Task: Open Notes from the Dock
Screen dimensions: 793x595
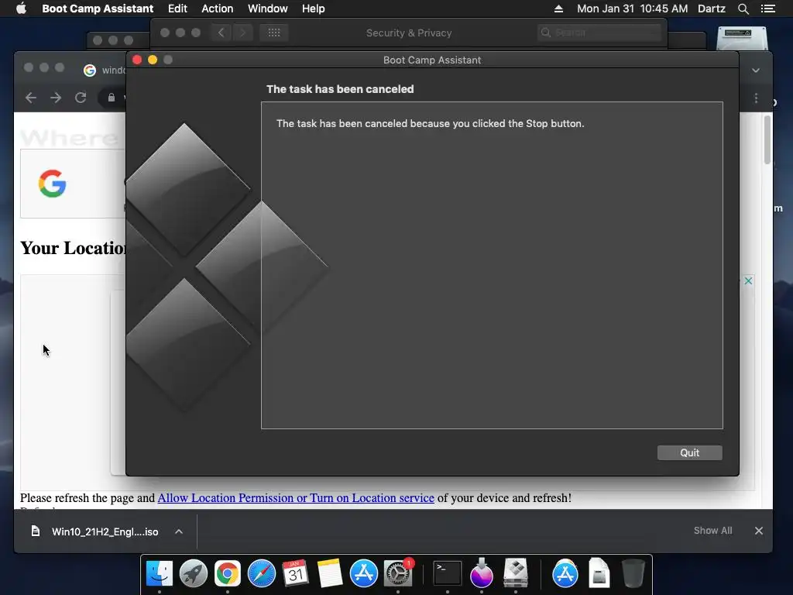Action: pyautogui.click(x=329, y=573)
